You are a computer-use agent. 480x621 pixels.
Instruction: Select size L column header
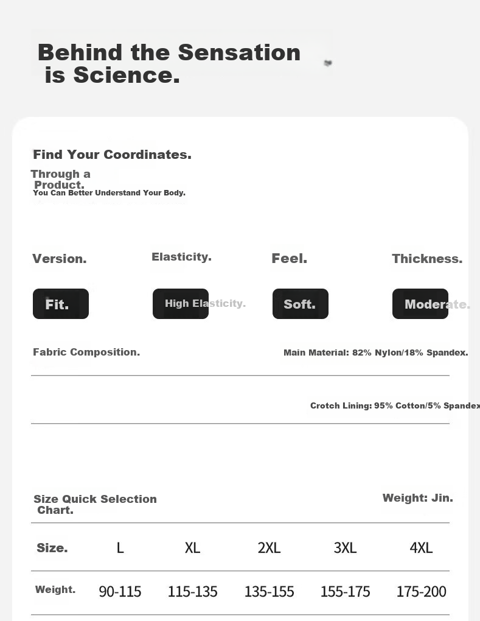click(x=120, y=548)
